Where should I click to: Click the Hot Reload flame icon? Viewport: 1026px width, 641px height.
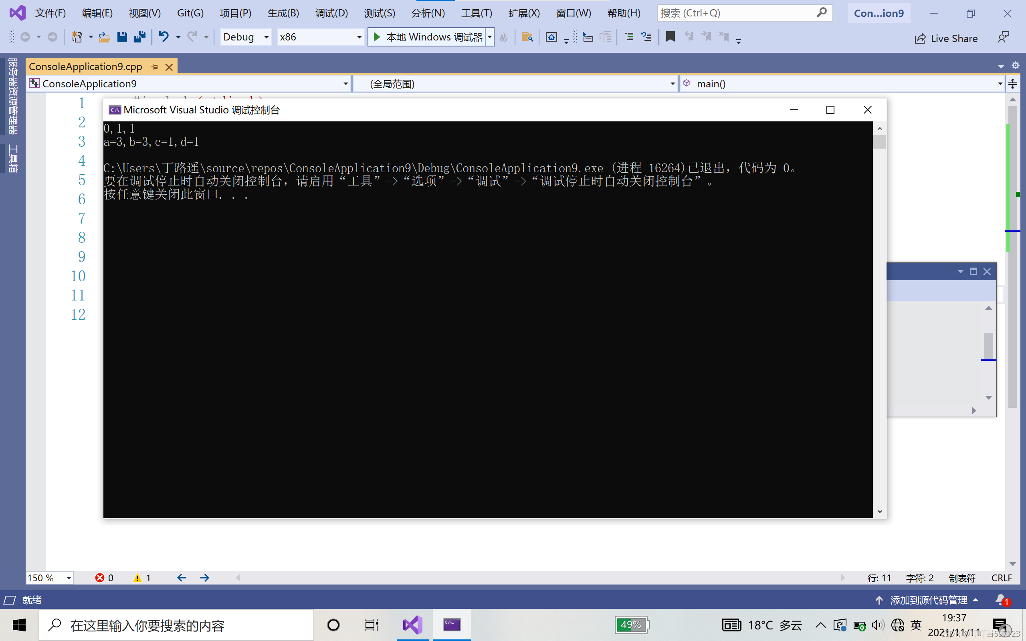pos(504,37)
